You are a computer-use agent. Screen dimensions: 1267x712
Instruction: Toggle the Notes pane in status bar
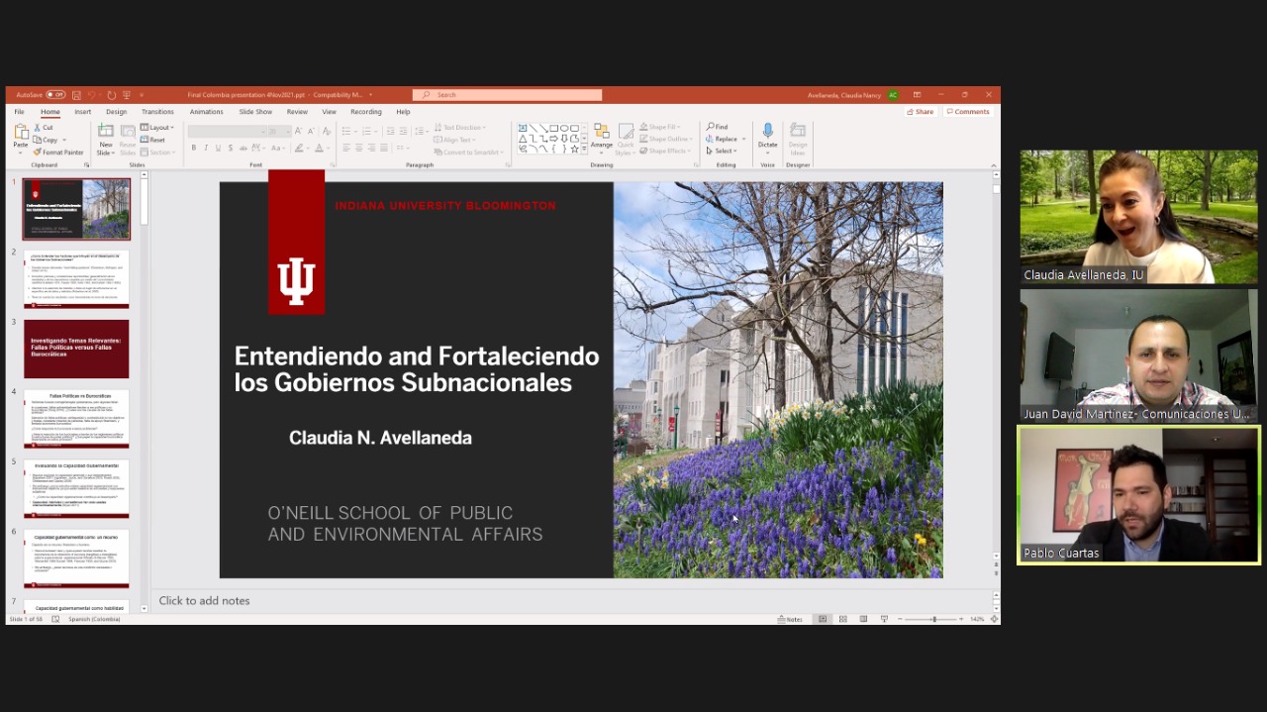[790, 619]
